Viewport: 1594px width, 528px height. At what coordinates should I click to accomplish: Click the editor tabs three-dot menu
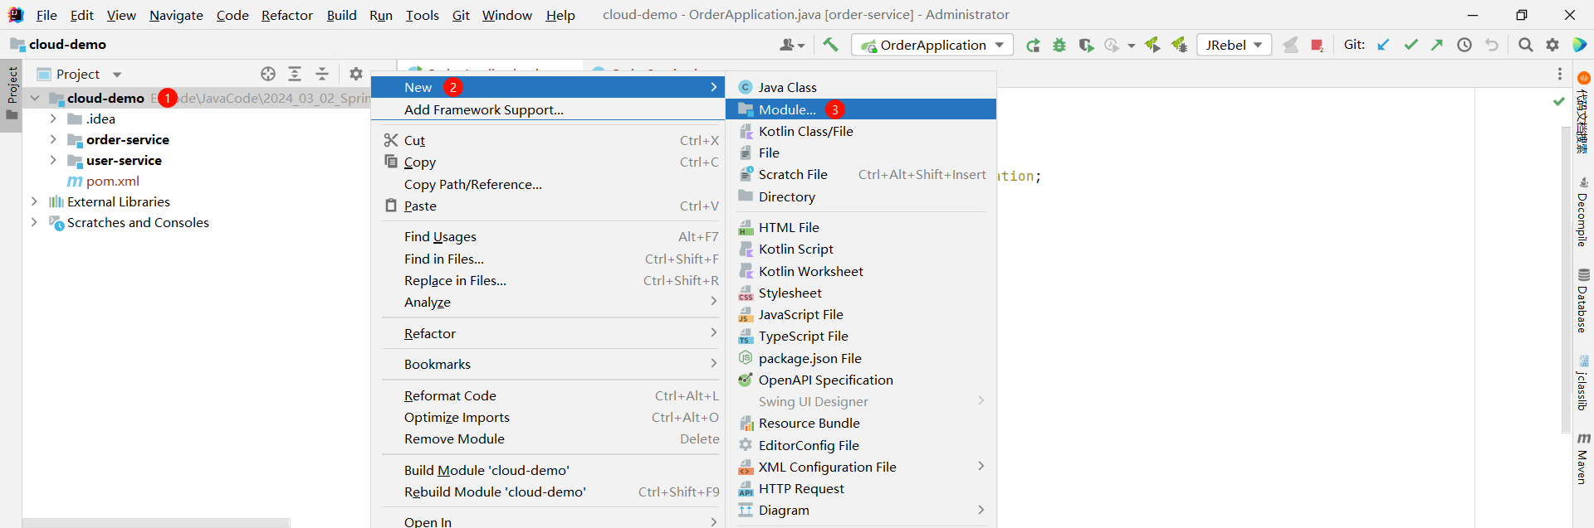pos(1560,74)
